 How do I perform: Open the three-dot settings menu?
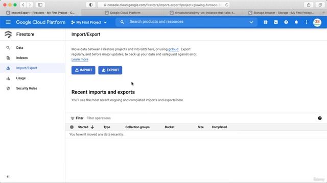(307, 22)
